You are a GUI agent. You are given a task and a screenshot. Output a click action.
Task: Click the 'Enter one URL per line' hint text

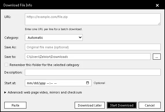tap(54, 29)
